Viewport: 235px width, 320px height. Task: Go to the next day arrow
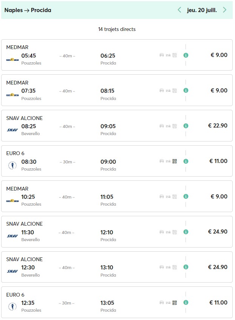pyautogui.click(x=225, y=10)
